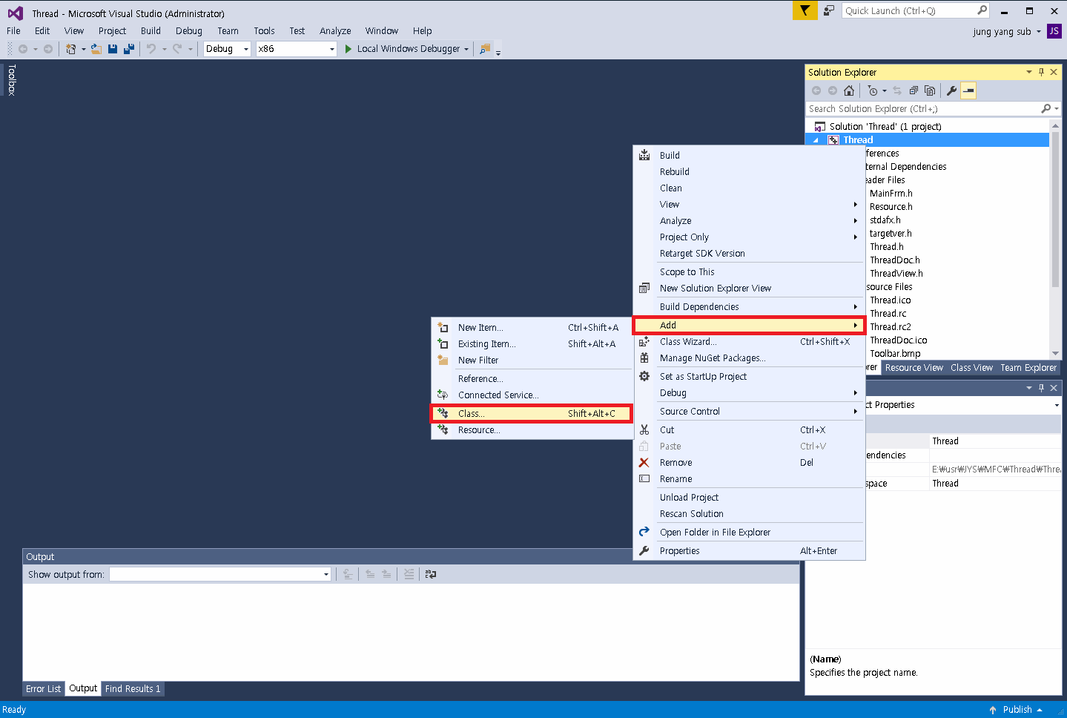
Task: Select Manage NuGet Packages...
Action: coord(749,358)
